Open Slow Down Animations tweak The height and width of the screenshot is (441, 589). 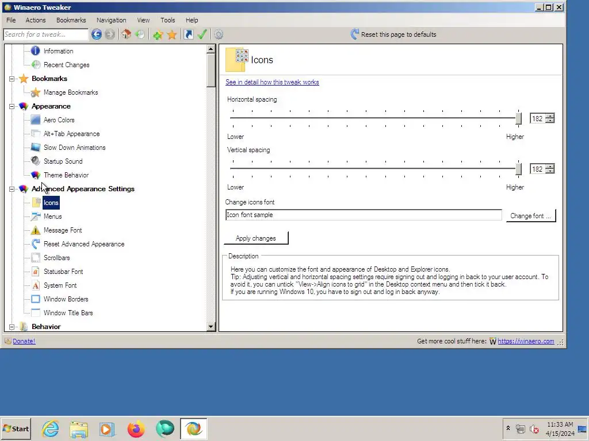pos(74,148)
